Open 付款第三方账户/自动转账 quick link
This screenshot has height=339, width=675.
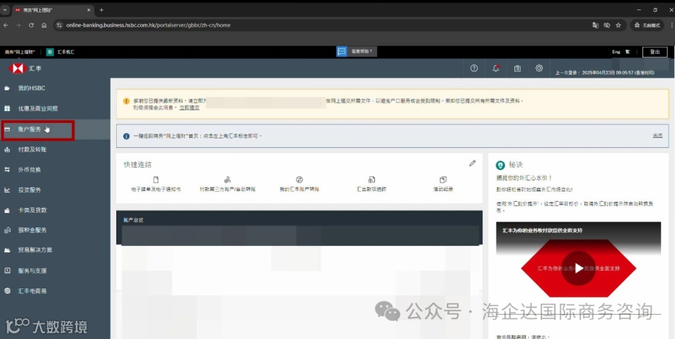coord(227,184)
